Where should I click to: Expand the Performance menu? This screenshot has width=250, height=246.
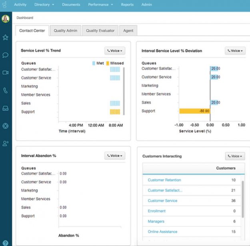100,5
